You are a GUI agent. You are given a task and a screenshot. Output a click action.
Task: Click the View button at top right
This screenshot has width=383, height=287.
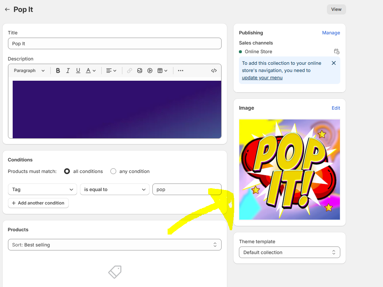[336, 9]
